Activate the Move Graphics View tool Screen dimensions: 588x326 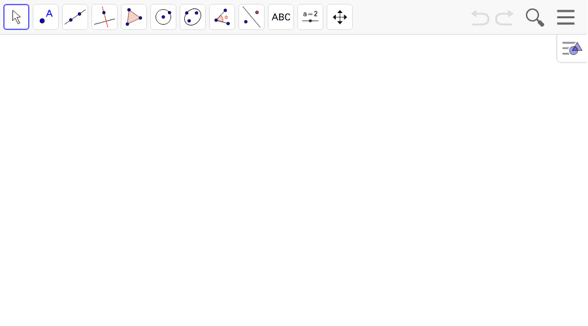point(340,17)
